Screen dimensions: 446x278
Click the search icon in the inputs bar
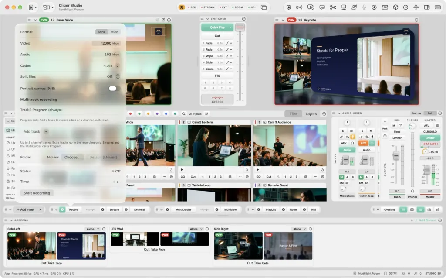tap(184, 114)
